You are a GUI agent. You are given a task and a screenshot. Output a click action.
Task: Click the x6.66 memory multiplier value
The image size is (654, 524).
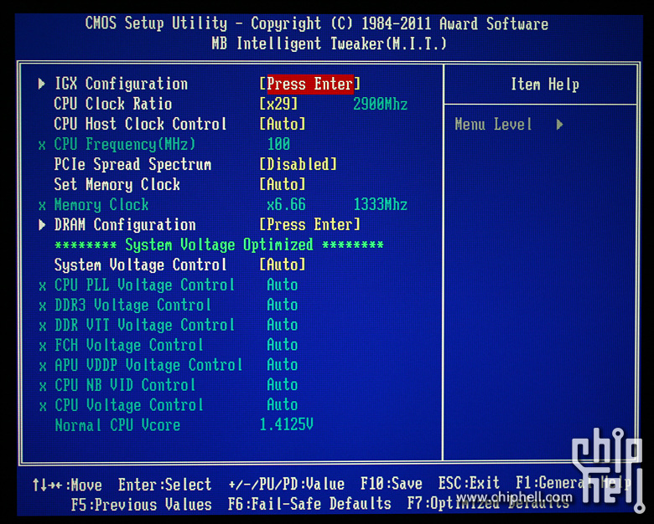286,205
